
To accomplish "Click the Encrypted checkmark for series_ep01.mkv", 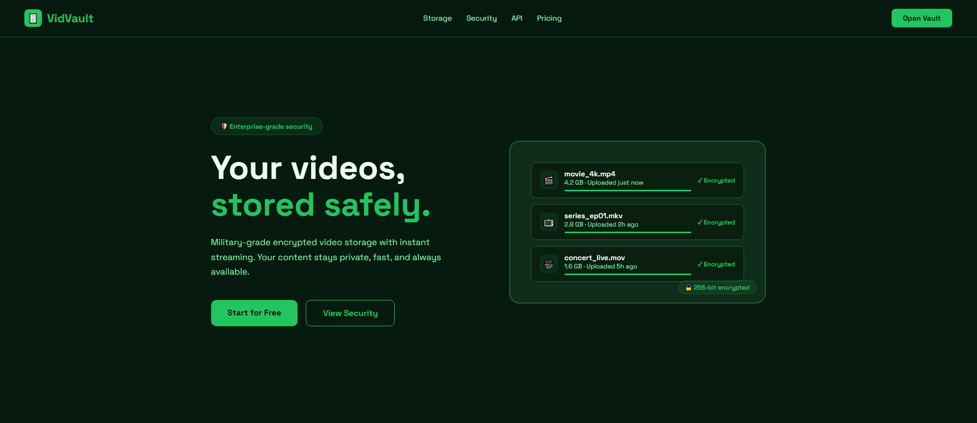I will tap(700, 222).
